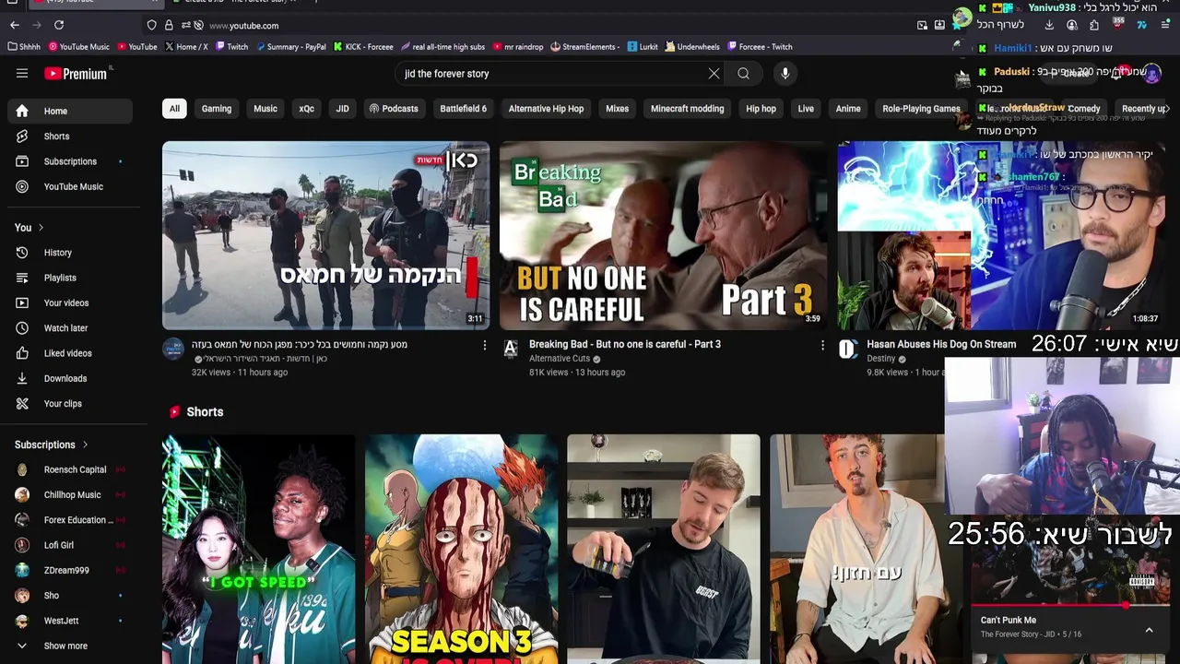Select the Music filter chip
This screenshot has height=664, width=1180.
(x=265, y=109)
